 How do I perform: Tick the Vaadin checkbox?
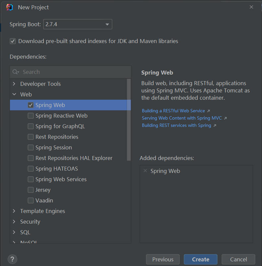click(x=31, y=200)
